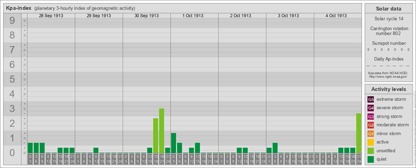Click the Kp scale number 2
Screen dimensions: 416x168
coord(12,123)
